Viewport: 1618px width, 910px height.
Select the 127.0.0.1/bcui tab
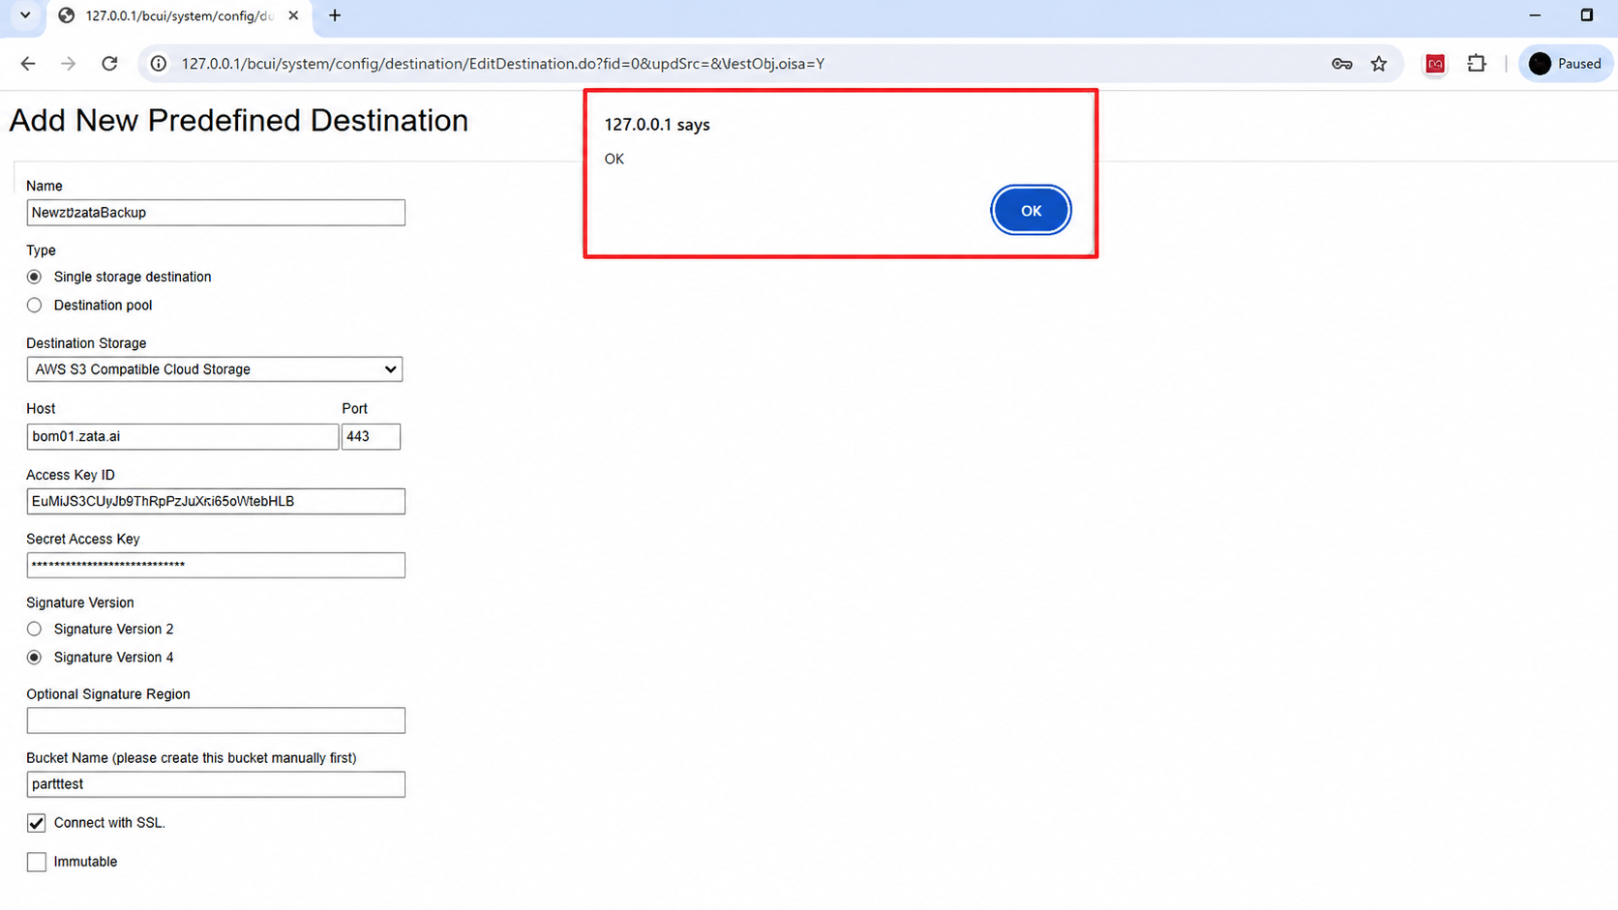click(179, 15)
